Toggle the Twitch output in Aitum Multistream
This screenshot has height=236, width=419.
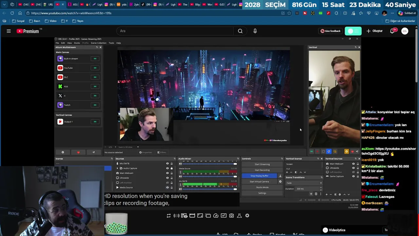95,105
